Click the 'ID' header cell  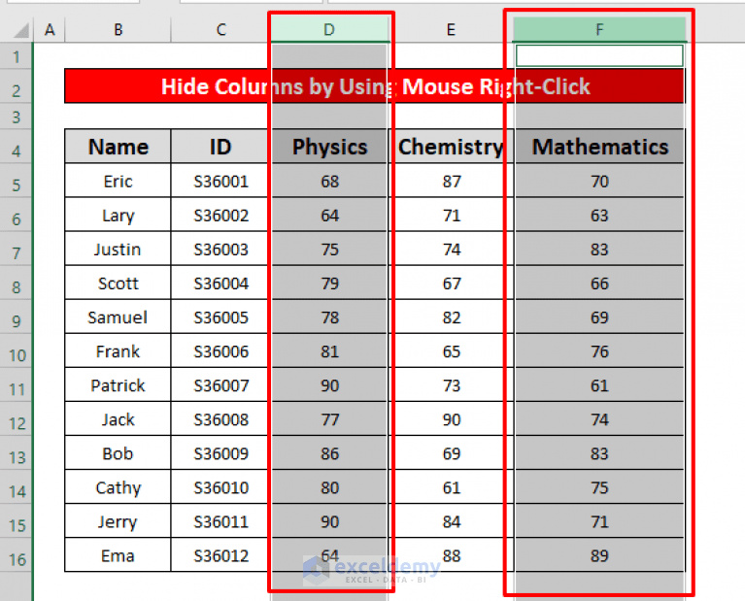coord(220,147)
